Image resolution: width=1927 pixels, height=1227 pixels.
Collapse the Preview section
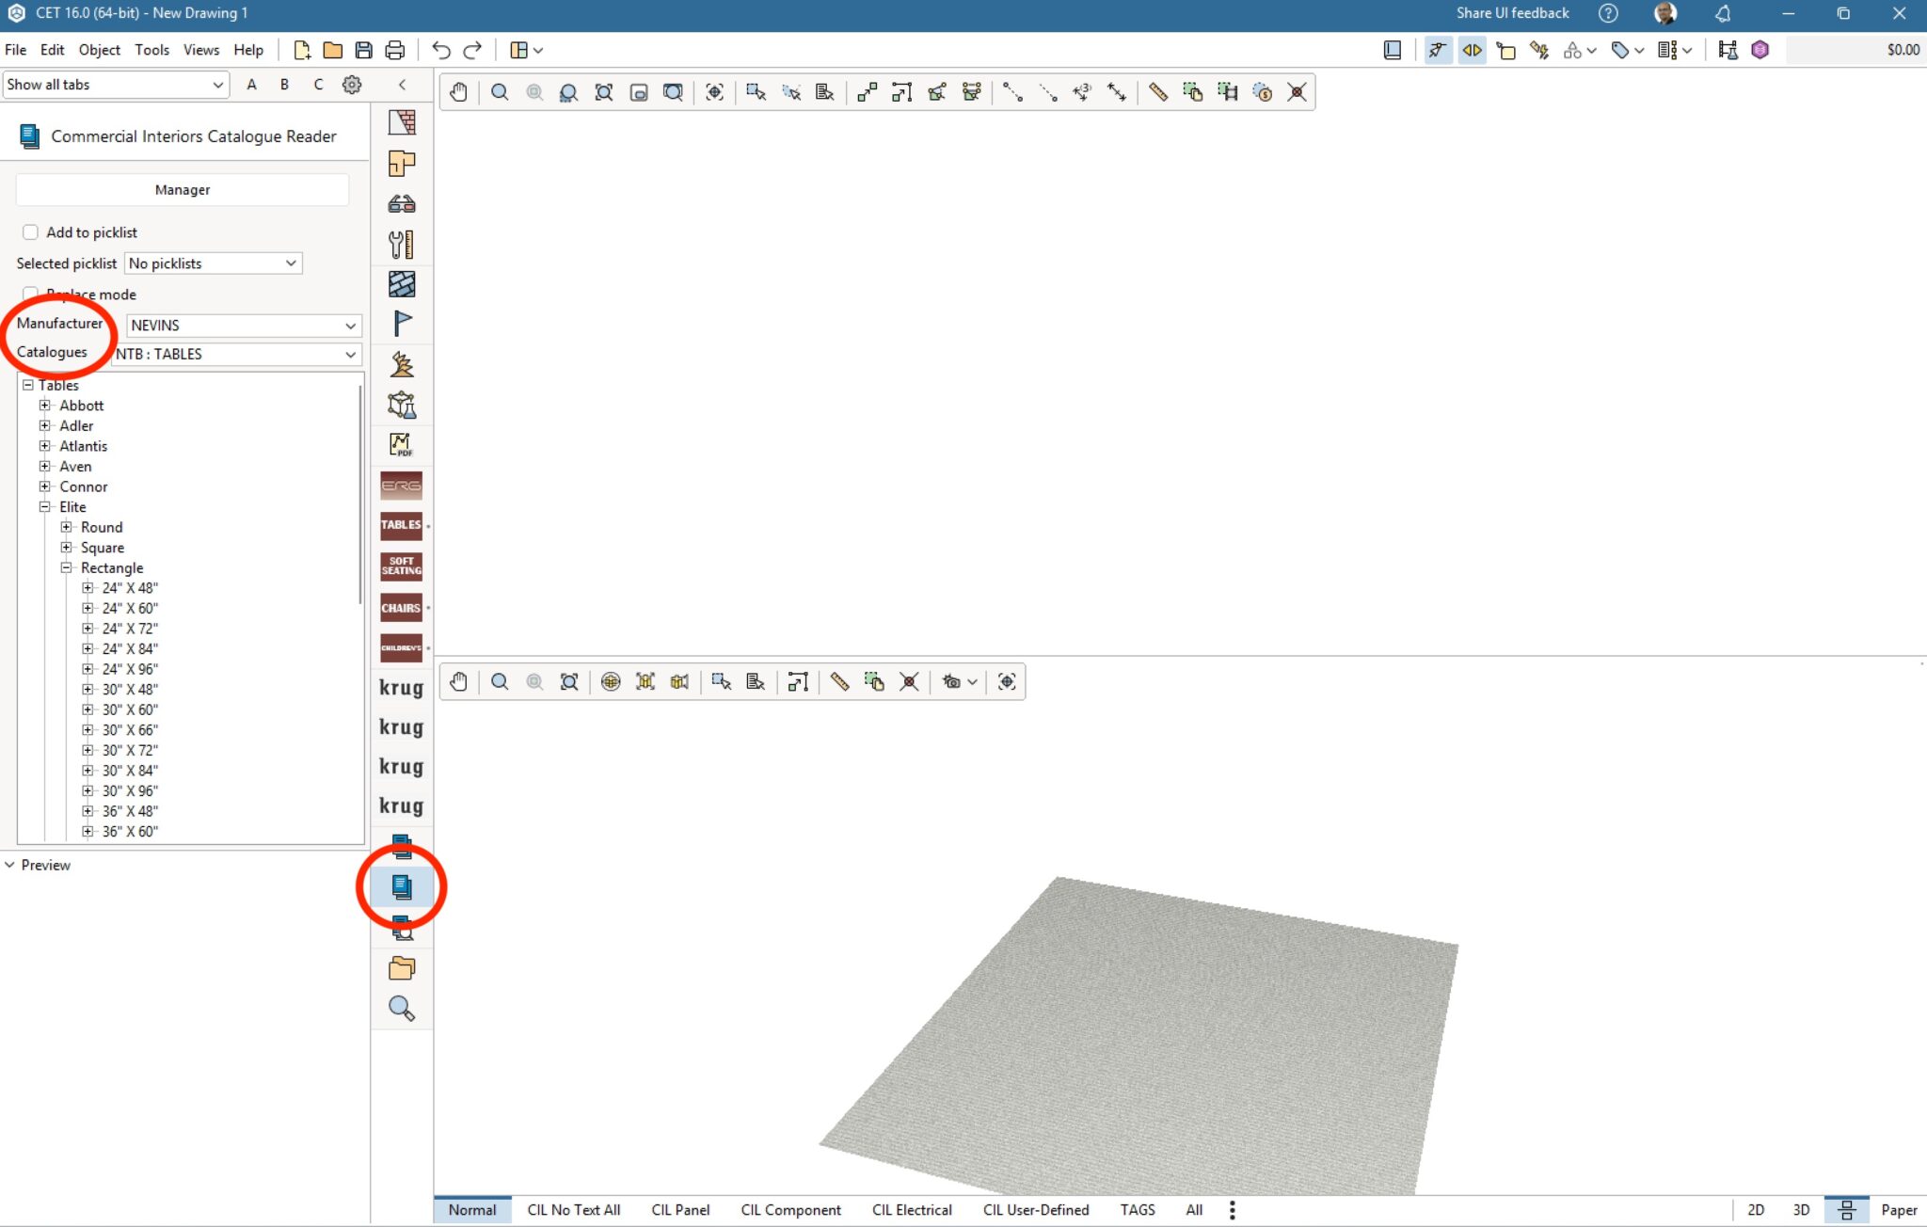coord(10,865)
